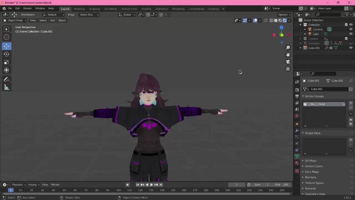Toggle Collection exclude checkbox
355x200 pixels.
[x=346, y=25]
